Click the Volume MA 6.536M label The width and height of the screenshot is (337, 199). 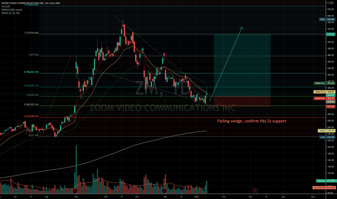pos(324,187)
